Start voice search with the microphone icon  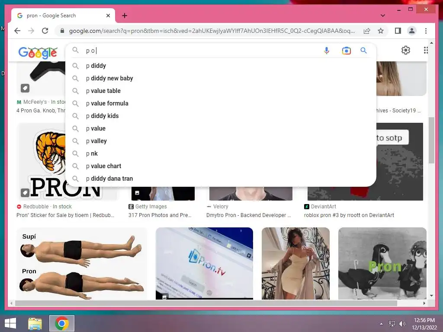coord(327,51)
